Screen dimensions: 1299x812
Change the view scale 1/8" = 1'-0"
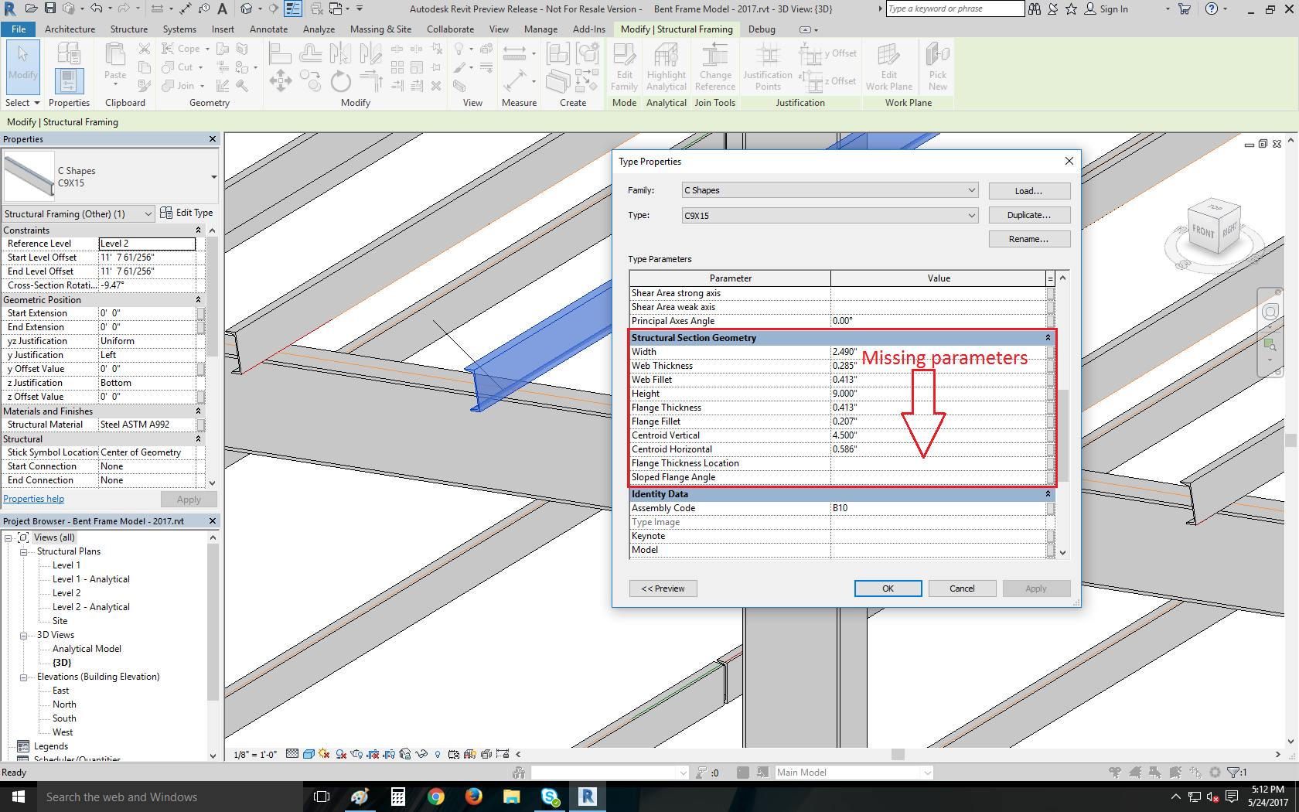255,754
